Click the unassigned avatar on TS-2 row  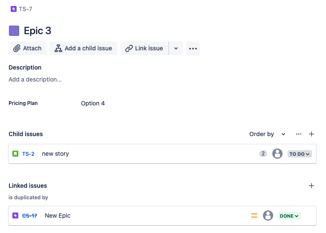tap(277, 154)
